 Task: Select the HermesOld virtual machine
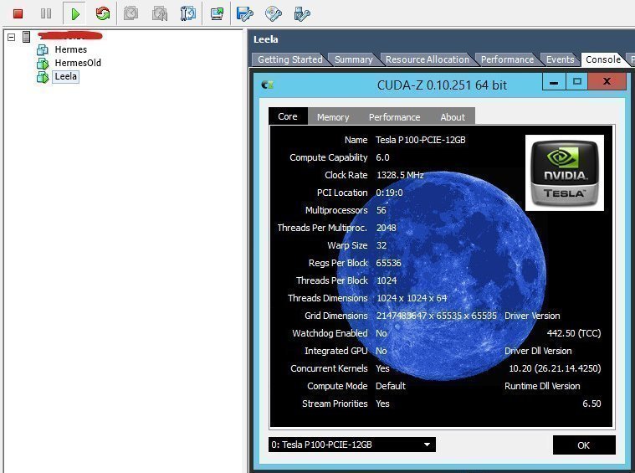coord(77,63)
